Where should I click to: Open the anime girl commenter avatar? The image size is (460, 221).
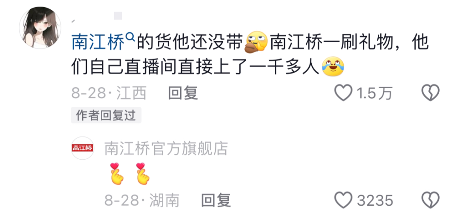pyautogui.click(x=40, y=28)
